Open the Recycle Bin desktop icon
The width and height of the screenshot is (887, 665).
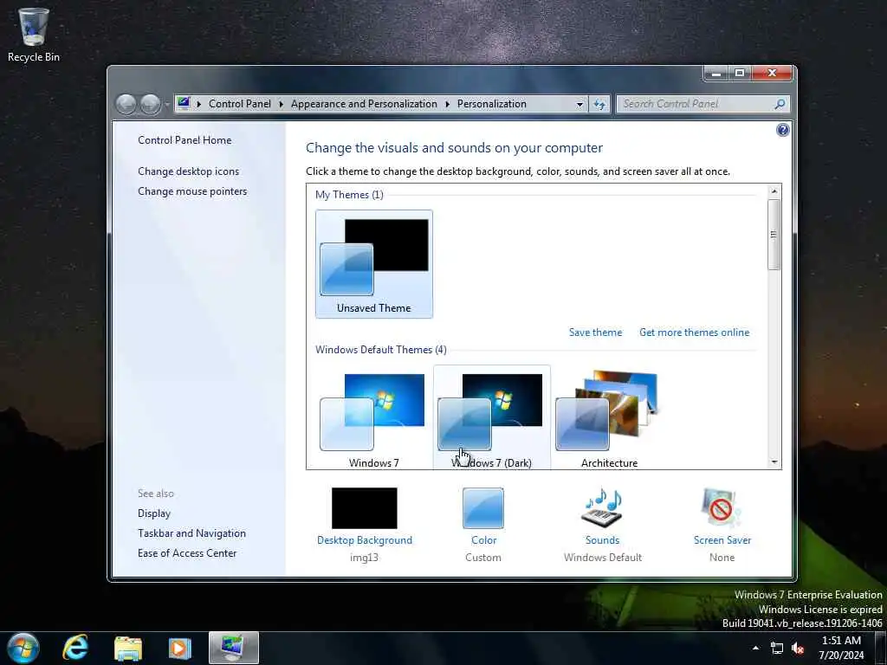[34, 35]
